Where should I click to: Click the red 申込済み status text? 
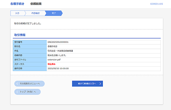[x=52, y=64]
